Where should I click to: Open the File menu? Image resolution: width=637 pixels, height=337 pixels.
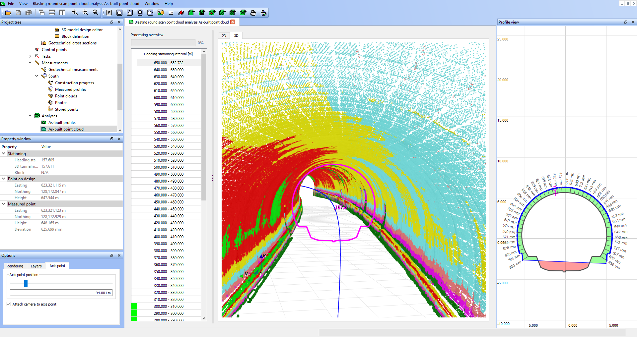point(11,4)
